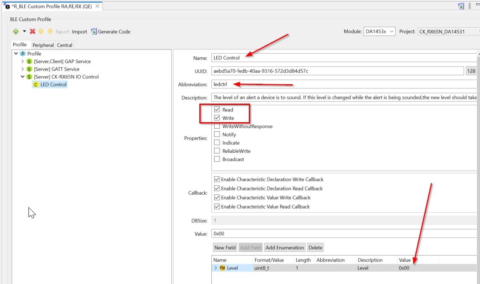
Task: Click the Value field showing 0x00
Action: [344, 234]
